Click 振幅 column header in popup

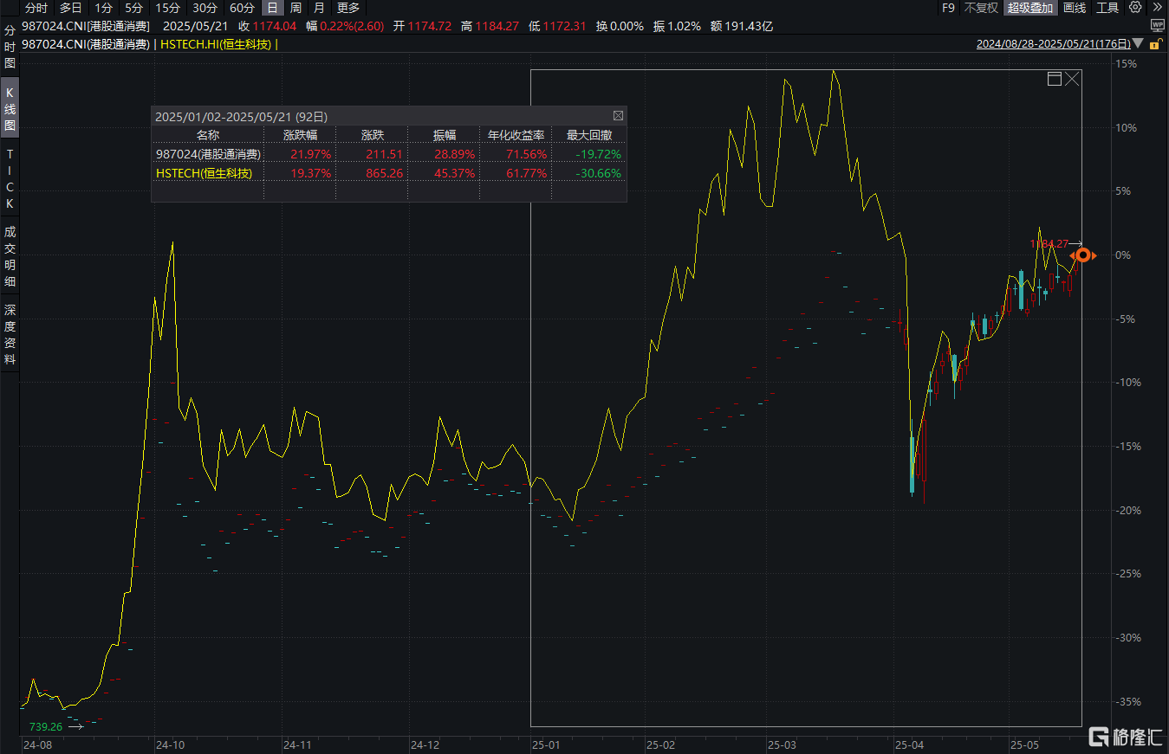[x=445, y=135]
